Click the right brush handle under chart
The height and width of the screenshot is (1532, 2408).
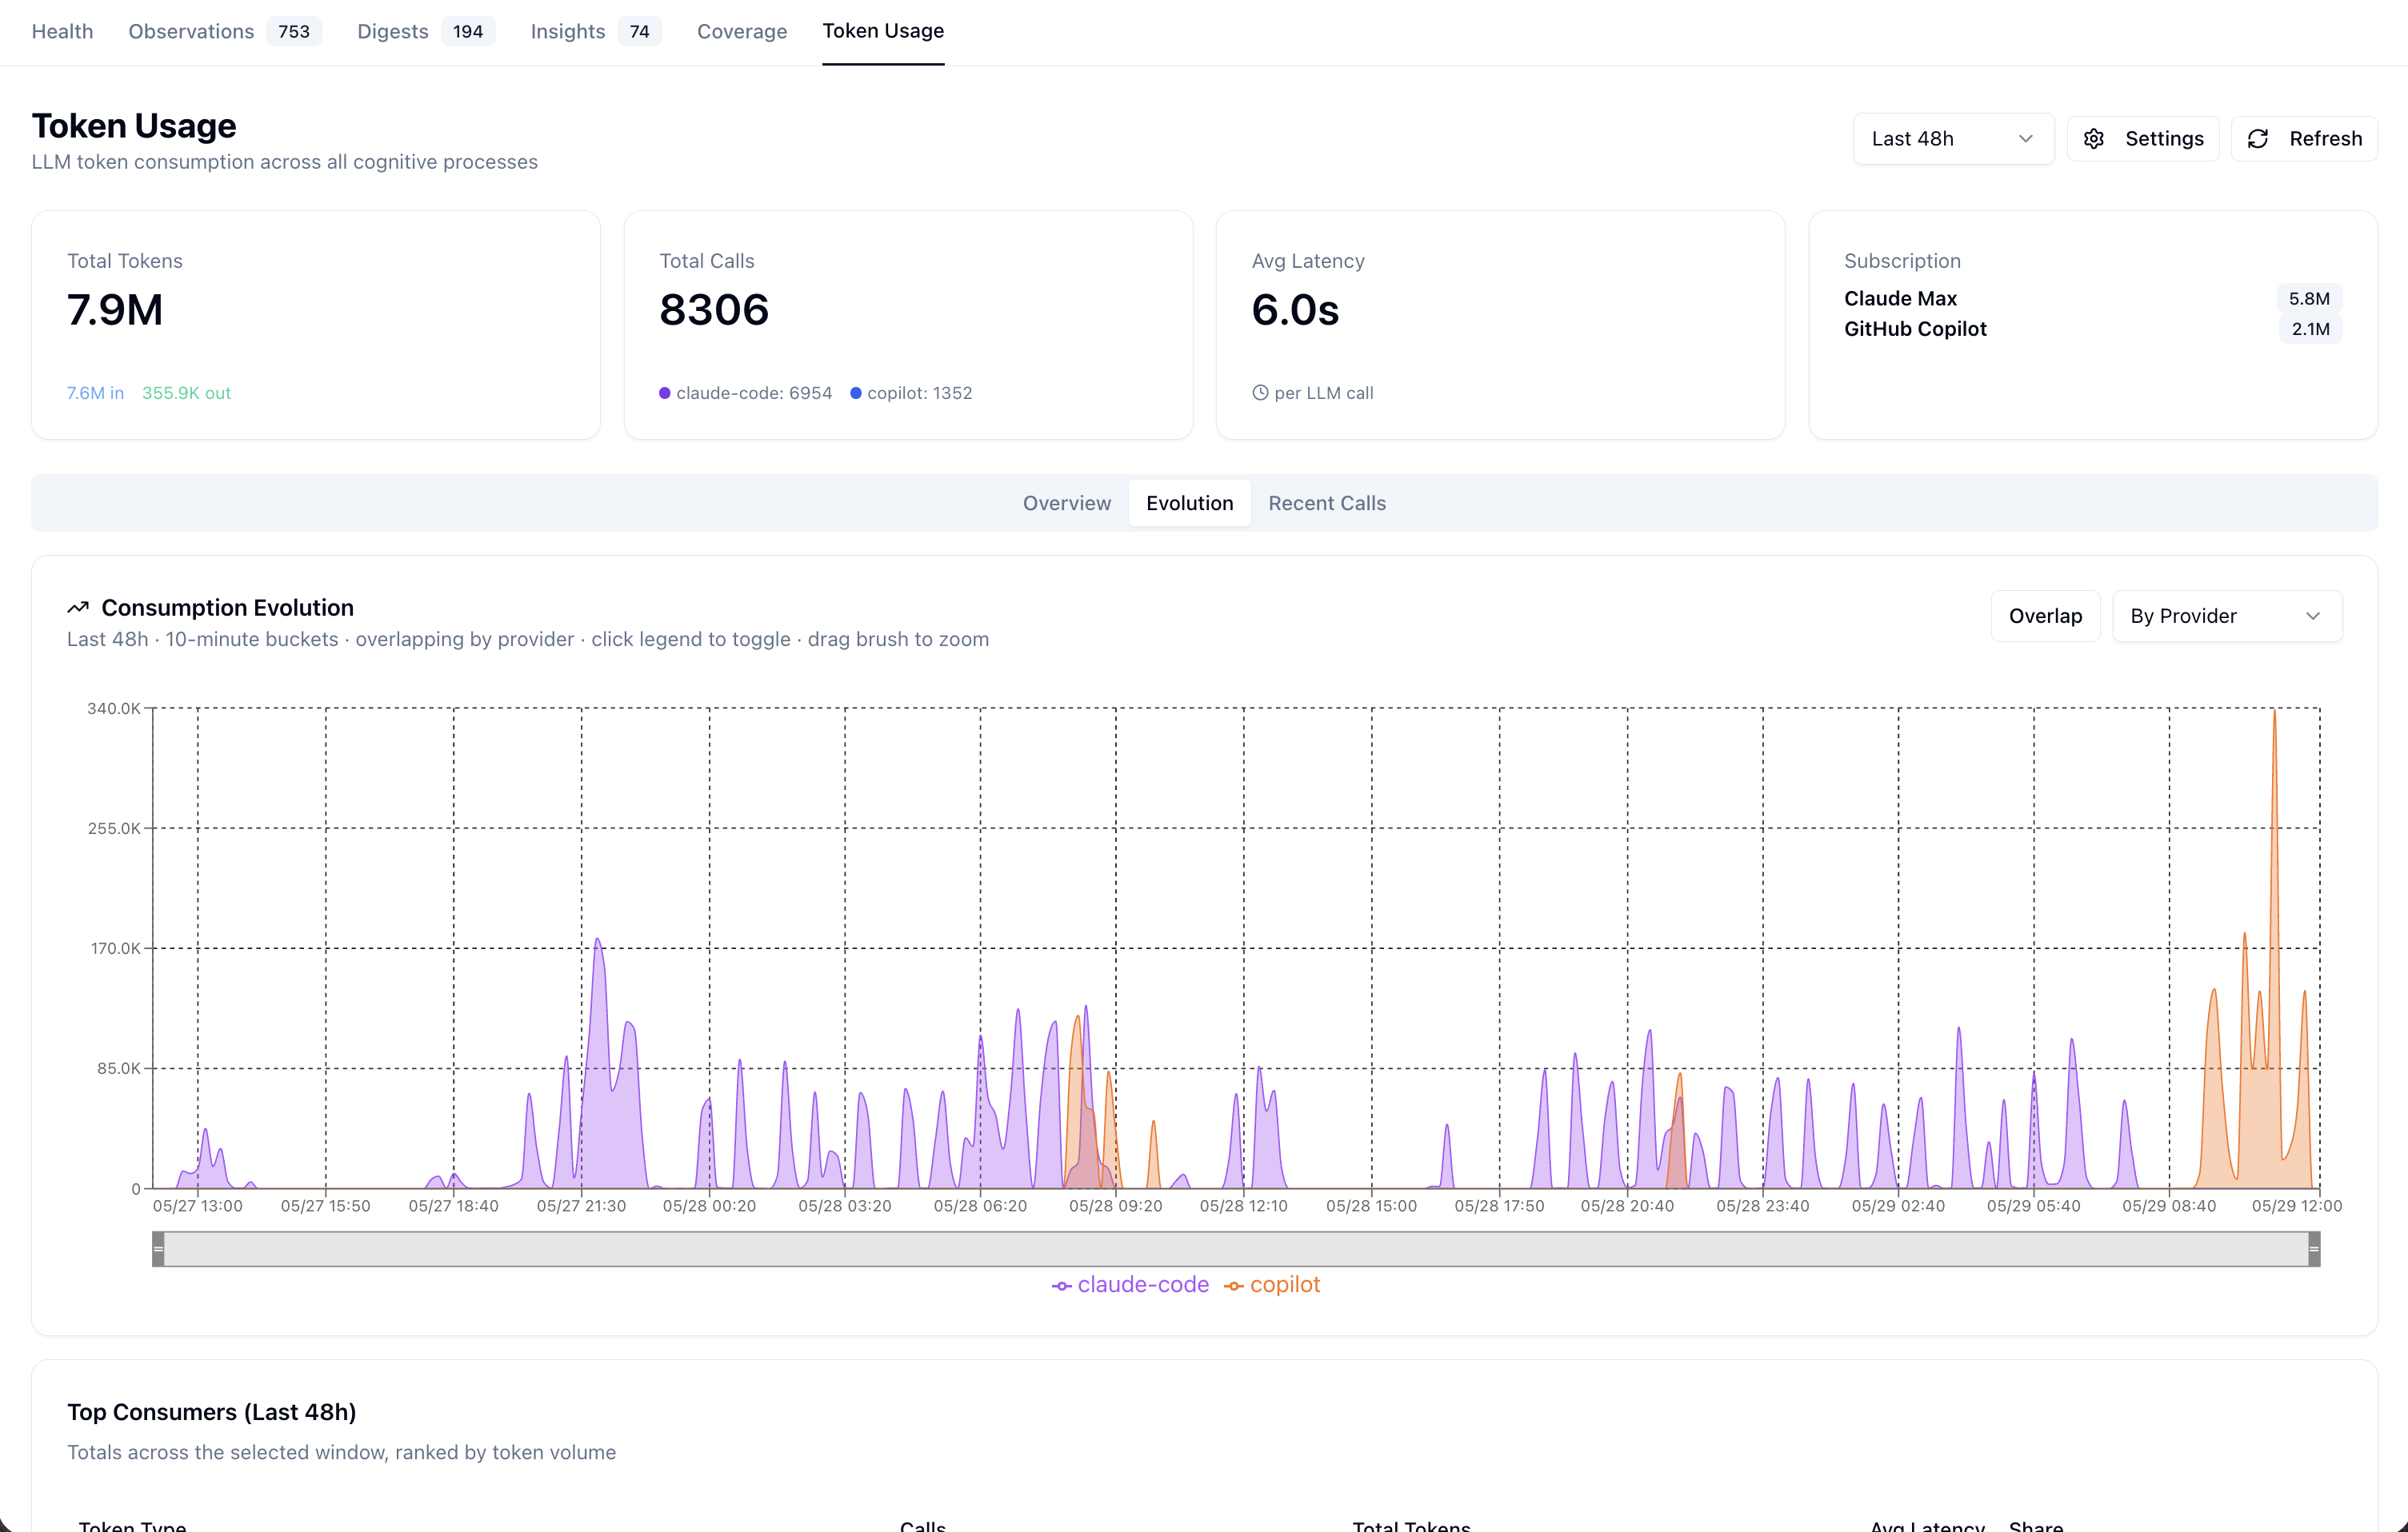(2314, 1249)
